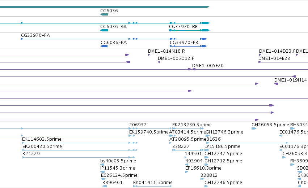Select the IP11545.3prime EST label
Image resolution: width=308 pixels, height=188 pixels.
(x=118, y=169)
